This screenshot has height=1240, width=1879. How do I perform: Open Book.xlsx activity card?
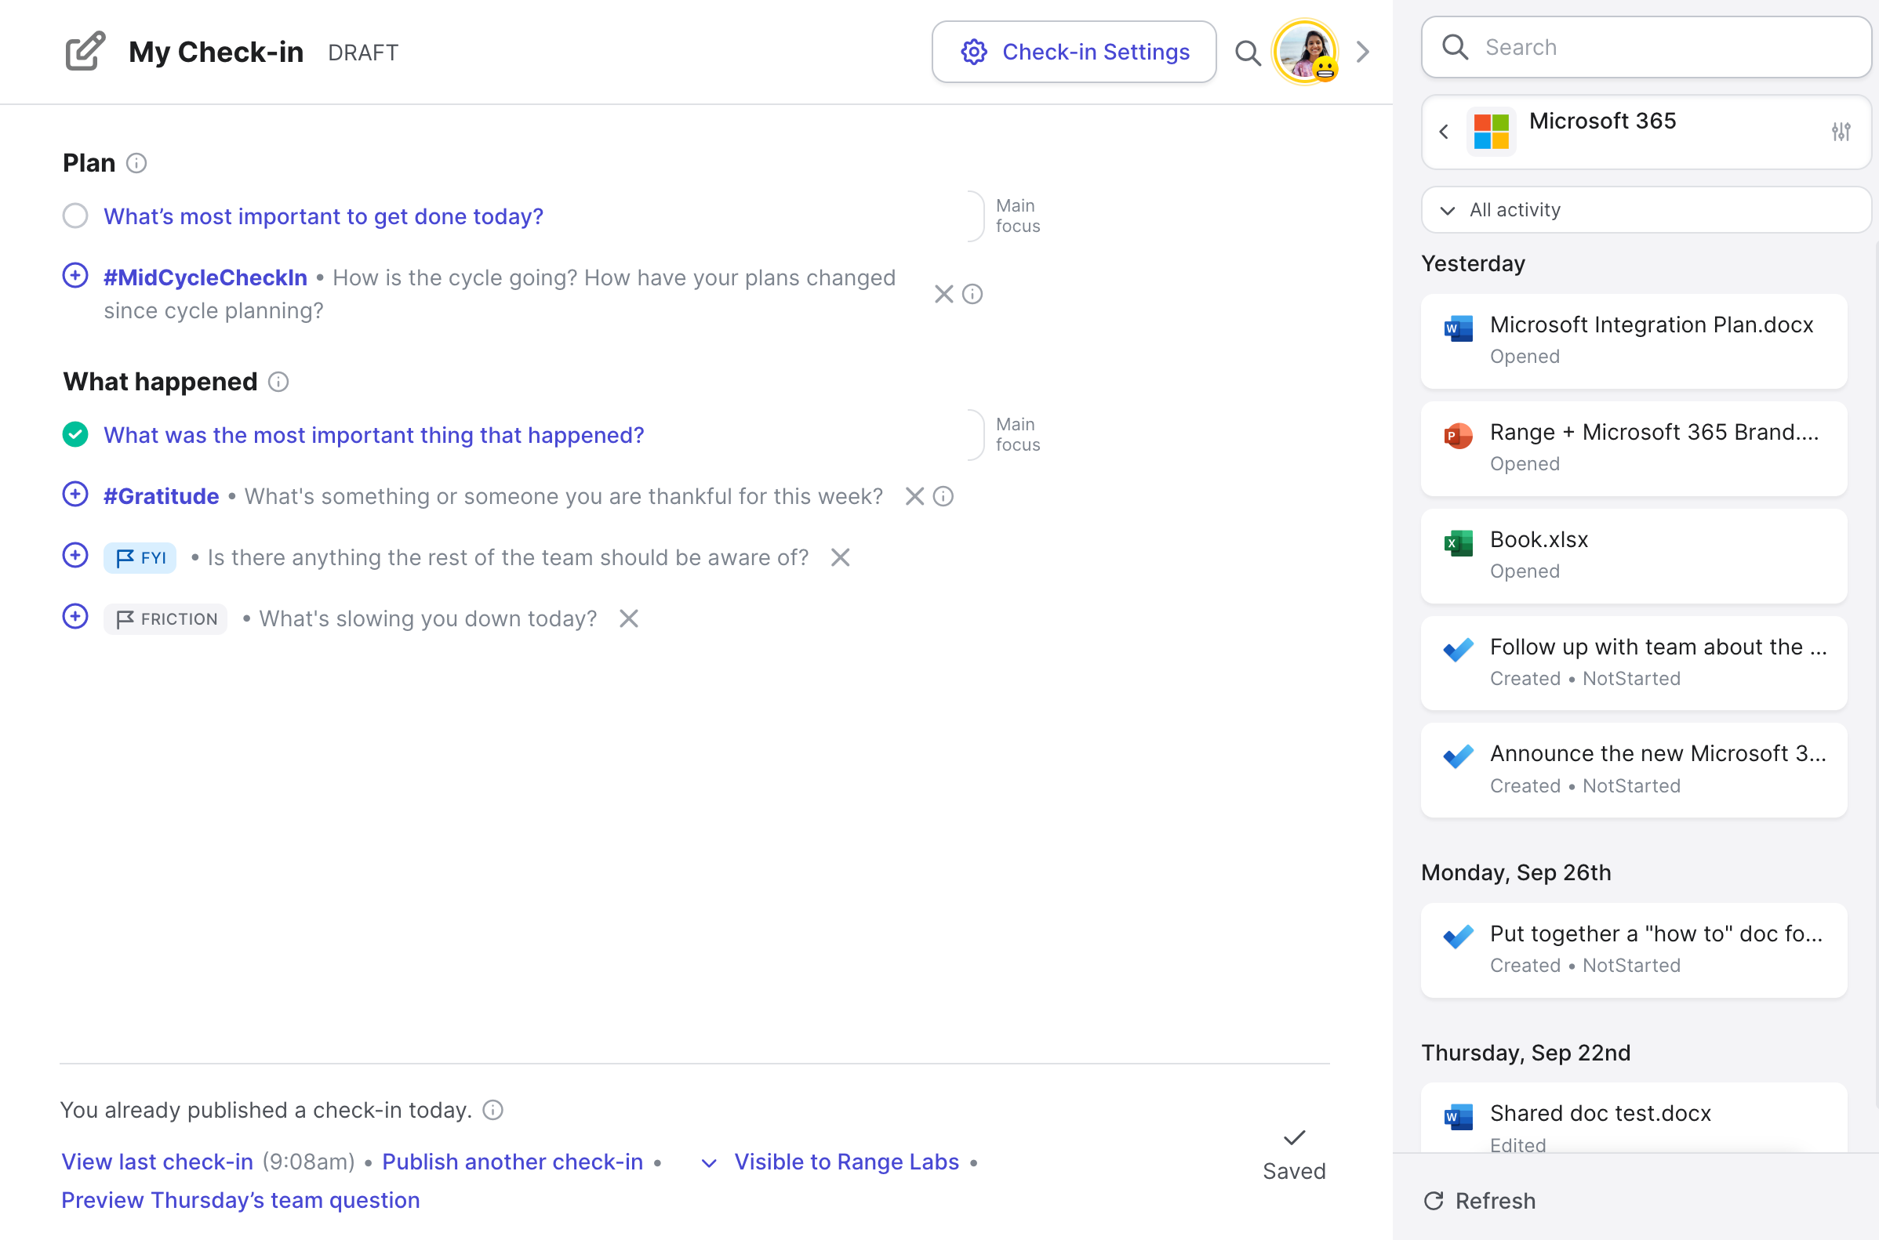pos(1634,556)
